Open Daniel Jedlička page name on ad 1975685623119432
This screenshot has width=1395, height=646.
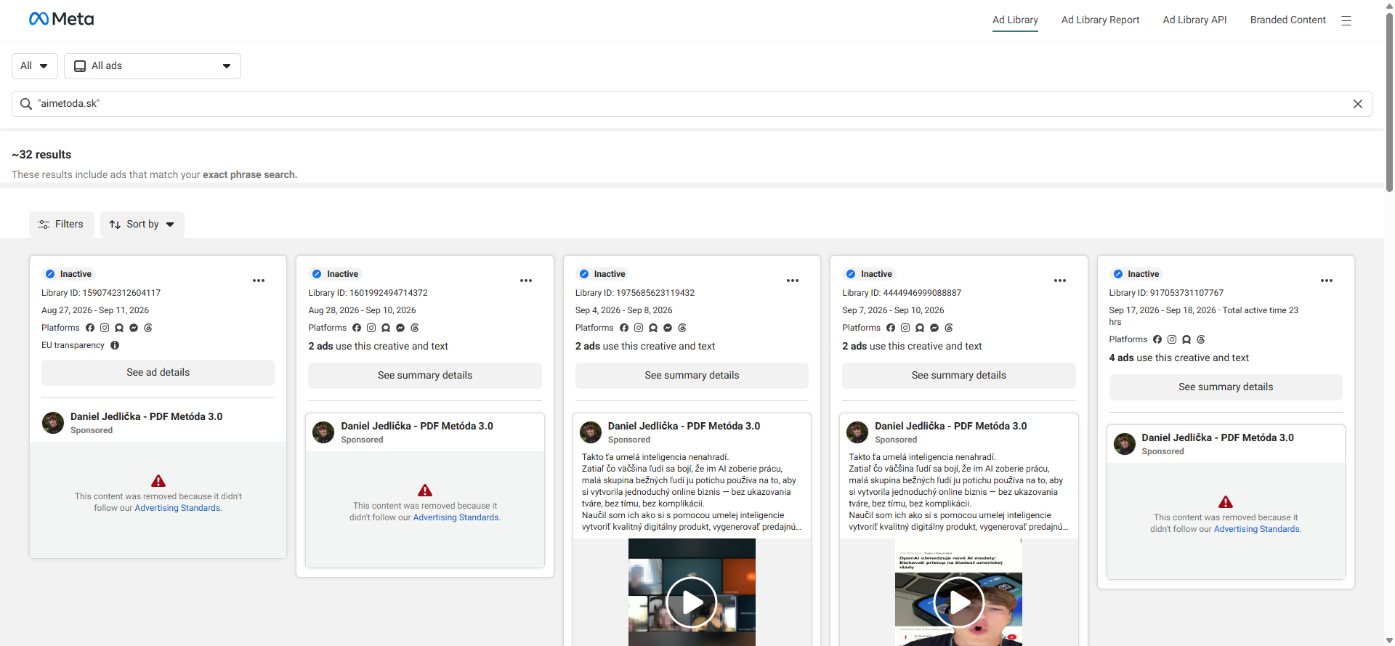[684, 427]
